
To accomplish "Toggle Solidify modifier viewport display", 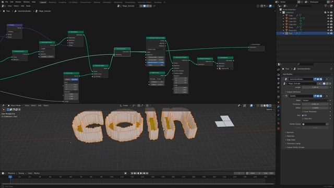I will coord(318,96).
